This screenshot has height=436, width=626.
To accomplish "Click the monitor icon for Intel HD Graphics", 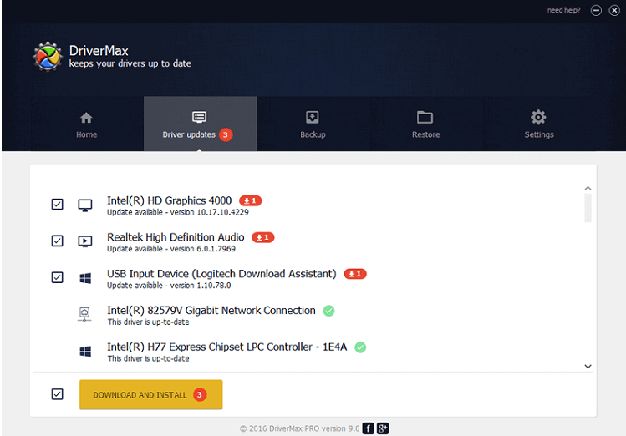I will (84, 205).
